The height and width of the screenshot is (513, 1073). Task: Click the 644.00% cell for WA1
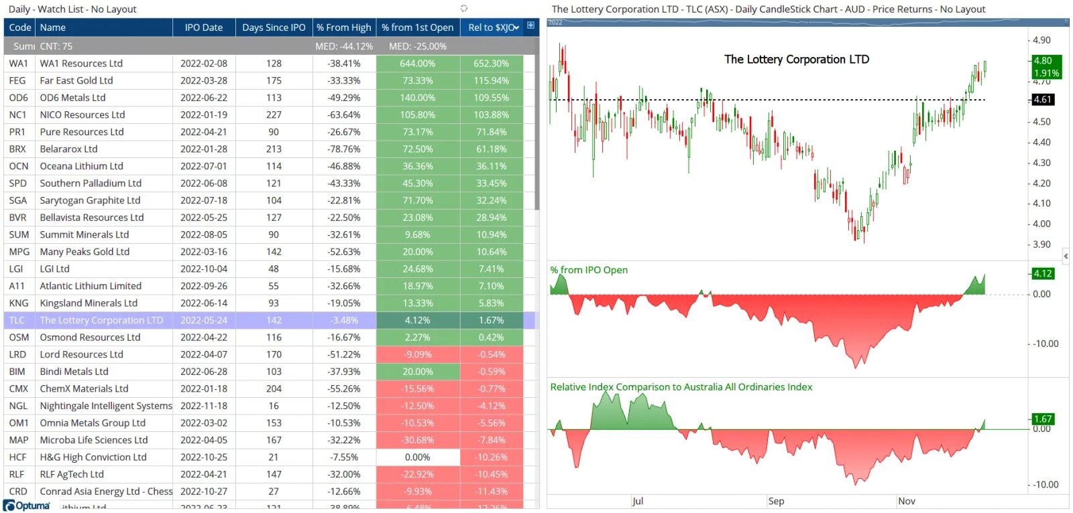click(418, 63)
